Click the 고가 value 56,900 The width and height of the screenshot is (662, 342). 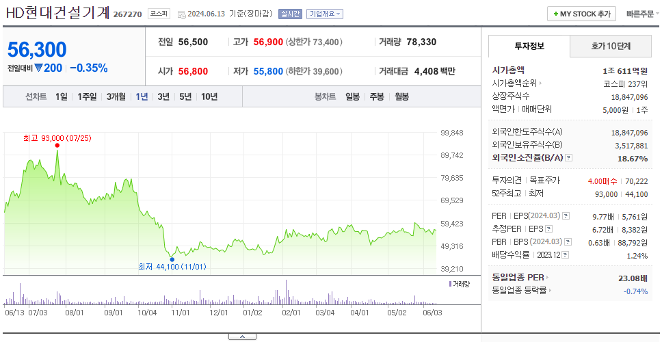coord(268,42)
